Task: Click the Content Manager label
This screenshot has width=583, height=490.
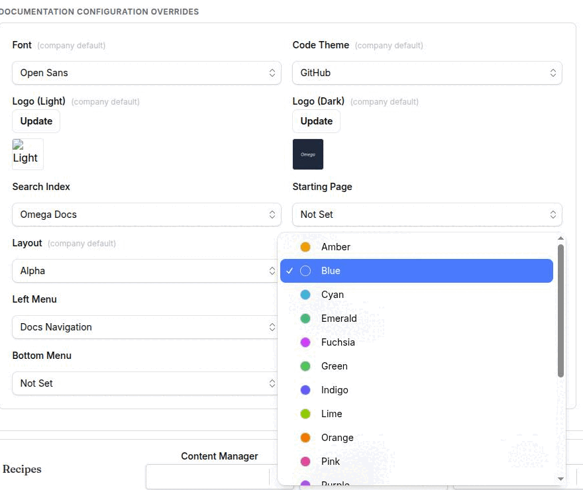Action: click(x=219, y=456)
